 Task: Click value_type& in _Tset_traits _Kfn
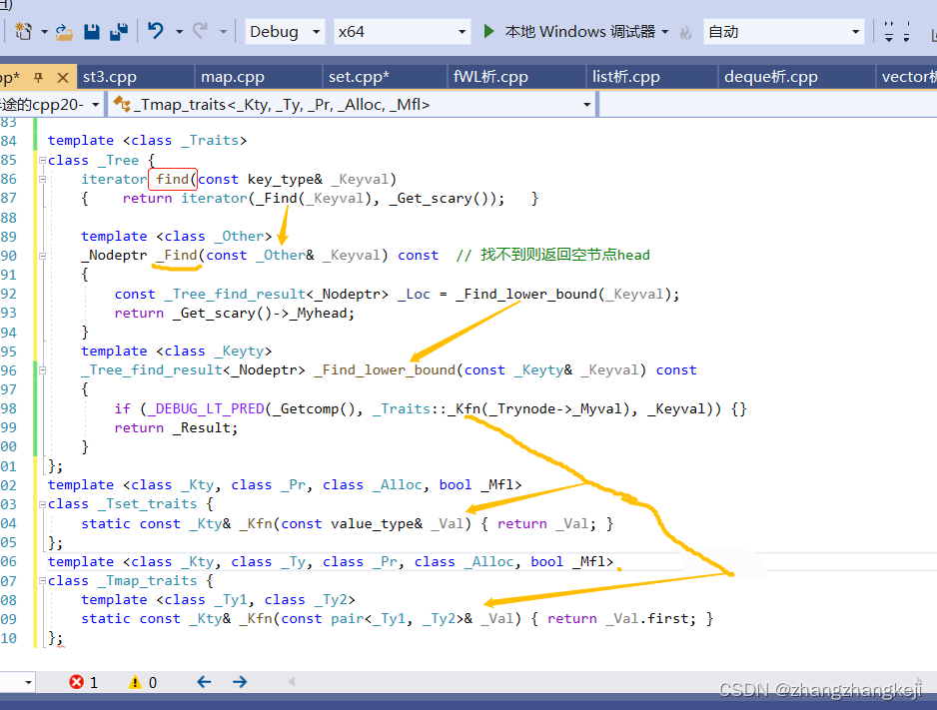pyautogui.click(x=376, y=523)
